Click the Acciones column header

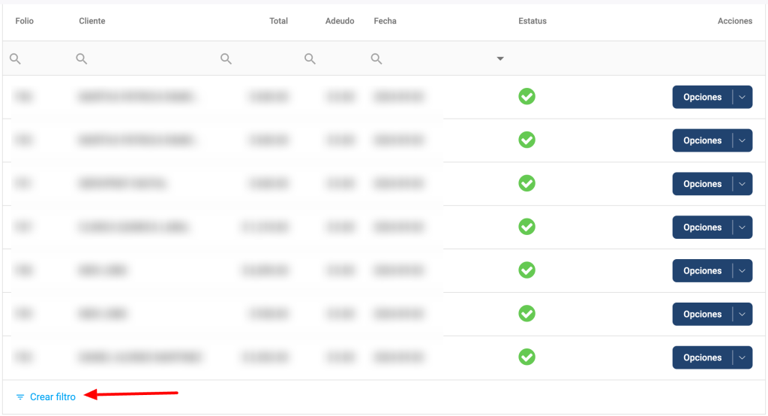(735, 21)
